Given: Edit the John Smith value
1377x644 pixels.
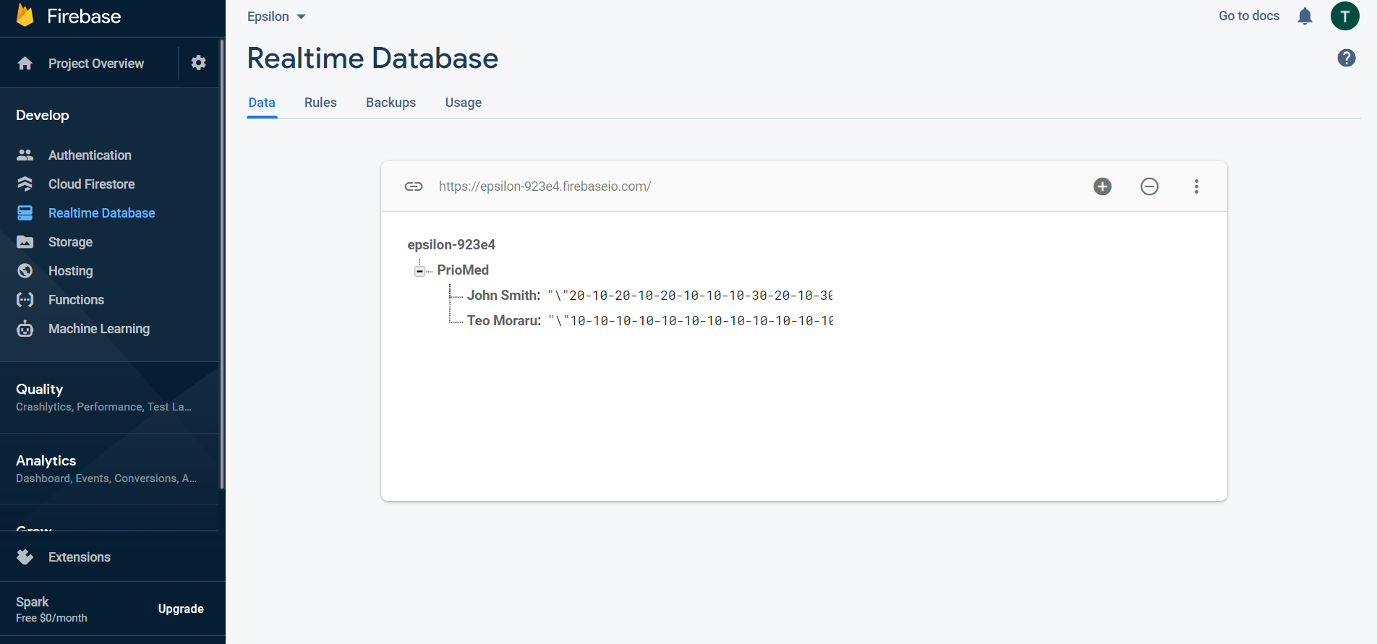Looking at the screenshot, I should click(x=690, y=295).
